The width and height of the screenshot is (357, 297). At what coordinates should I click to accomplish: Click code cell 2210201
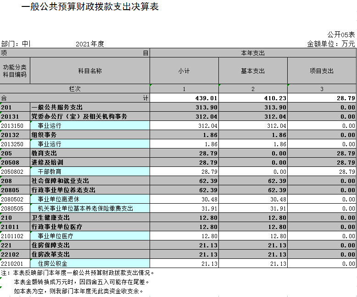pos(15,263)
